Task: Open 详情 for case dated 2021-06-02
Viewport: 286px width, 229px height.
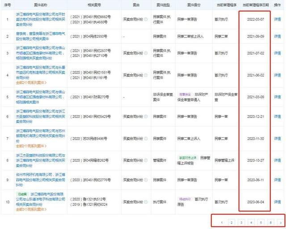Action: pos(278,75)
